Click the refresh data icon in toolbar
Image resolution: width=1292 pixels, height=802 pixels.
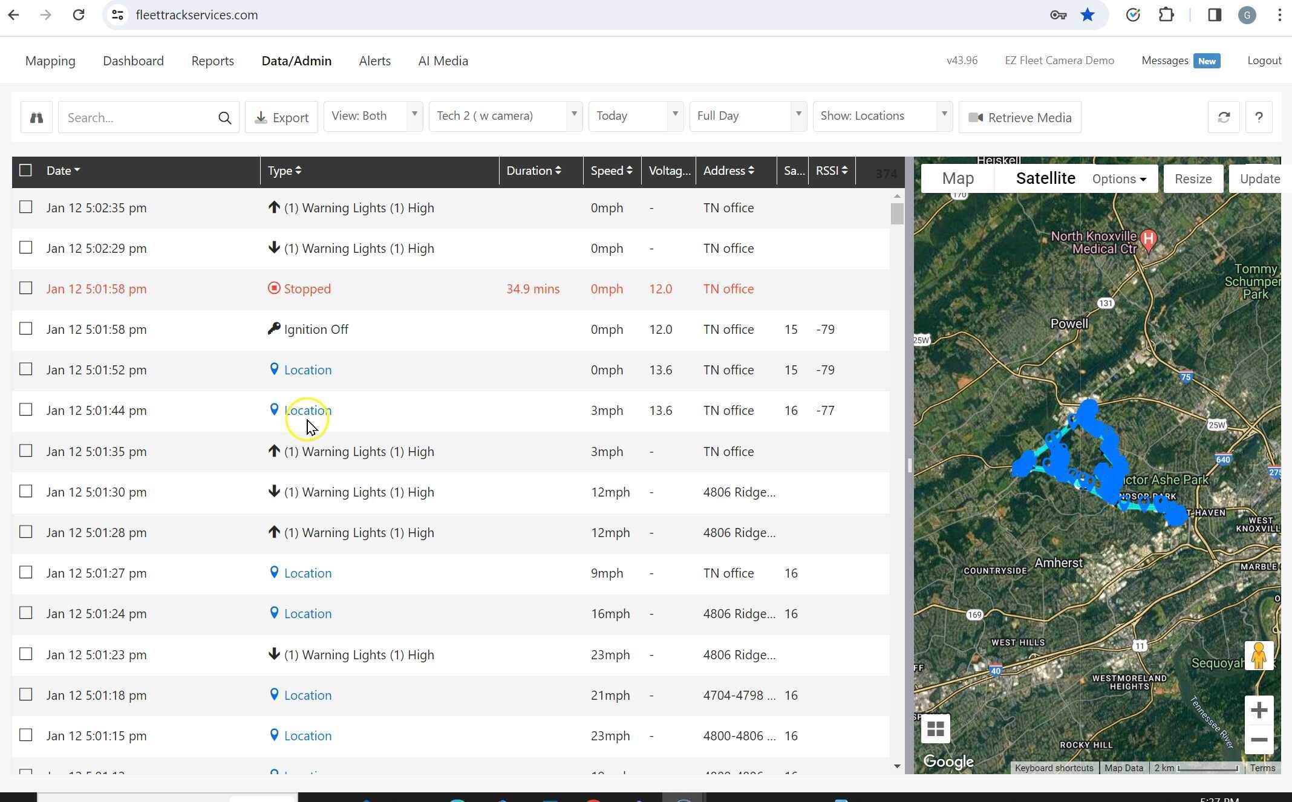[x=1224, y=117]
